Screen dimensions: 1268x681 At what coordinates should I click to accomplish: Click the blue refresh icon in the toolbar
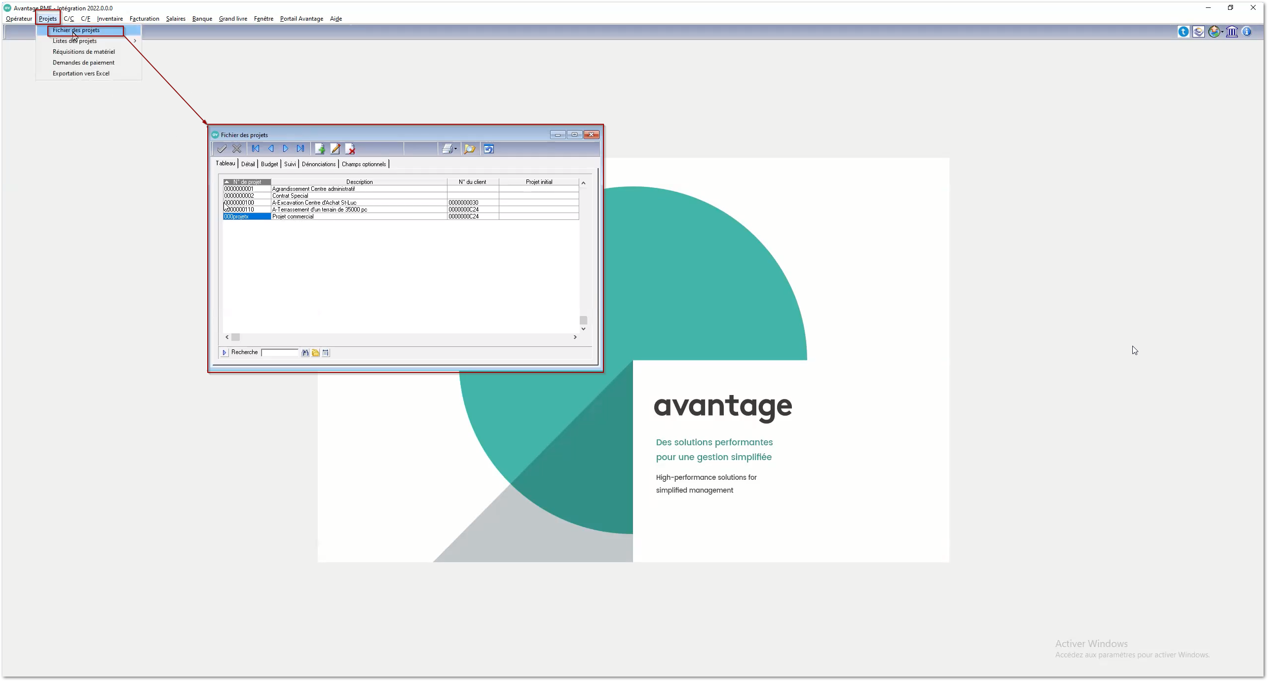pyautogui.click(x=488, y=149)
